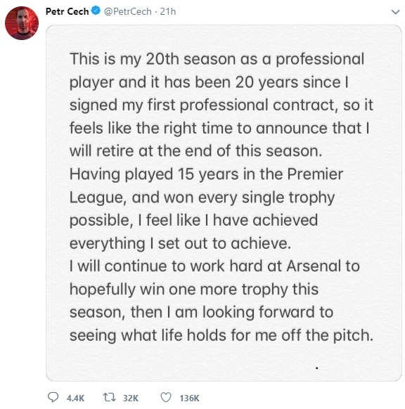Click the word Arsenal in the statement image
This screenshot has height=409, width=405.
(314, 266)
